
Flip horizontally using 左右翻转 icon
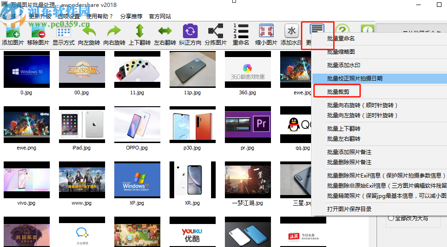(x=165, y=31)
